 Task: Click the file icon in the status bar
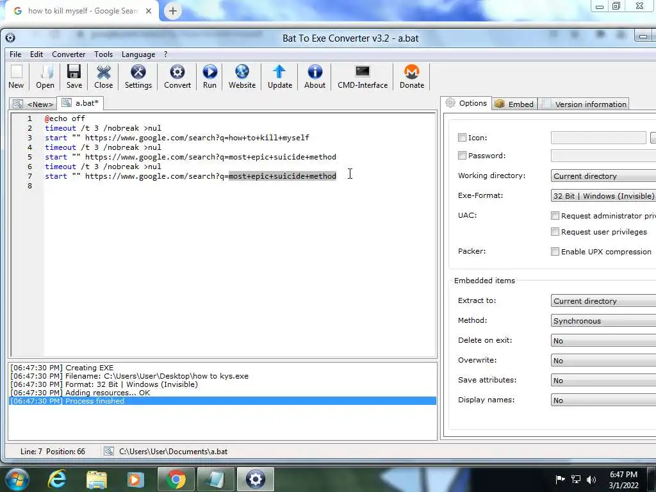(109, 451)
